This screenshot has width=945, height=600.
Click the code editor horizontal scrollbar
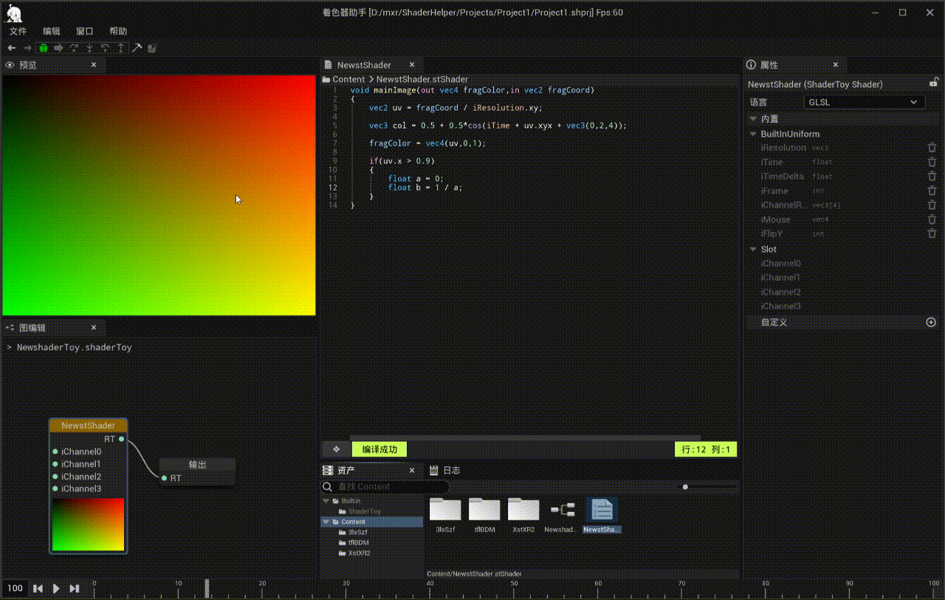[525, 437]
